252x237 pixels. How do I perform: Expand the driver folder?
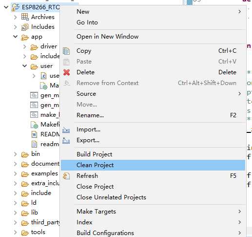coord(24,46)
